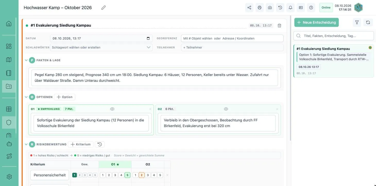The image size is (376, 186).
Task: Delete decision #1 via trash icon
Action: pos(279,25)
